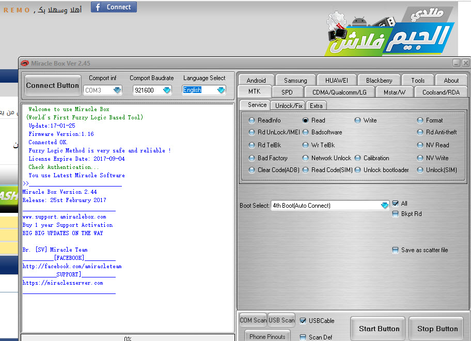The height and width of the screenshot is (341, 471).
Task: Open the Coolsand/RDA tab
Action: pyautogui.click(x=441, y=92)
